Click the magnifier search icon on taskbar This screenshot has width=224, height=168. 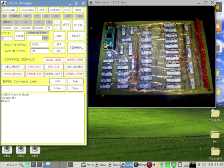point(21,165)
